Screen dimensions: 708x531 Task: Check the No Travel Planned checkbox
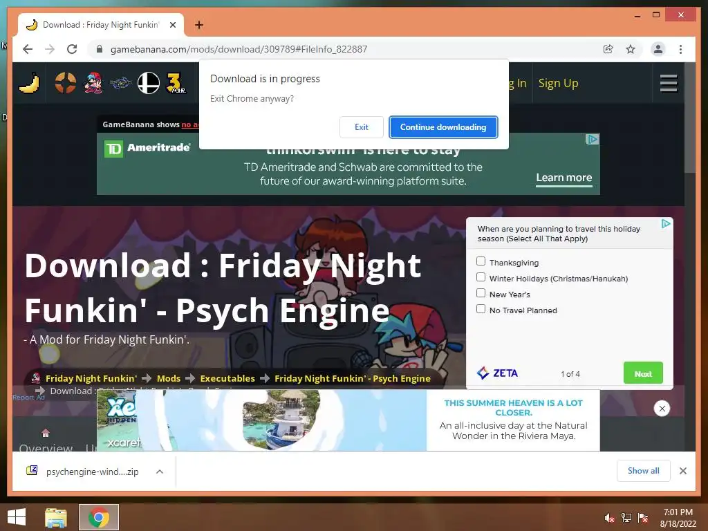pyautogui.click(x=481, y=309)
